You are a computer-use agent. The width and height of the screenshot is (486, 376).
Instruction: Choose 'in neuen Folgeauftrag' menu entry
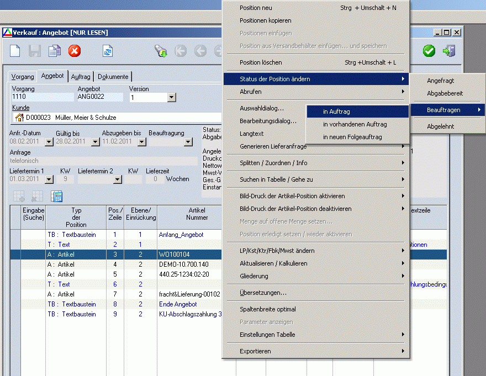point(352,137)
